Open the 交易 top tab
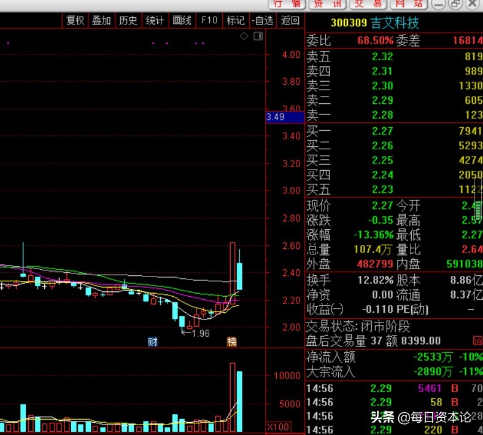Image resolution: width=483 pixels, height=435 pixels. point(368,4)
